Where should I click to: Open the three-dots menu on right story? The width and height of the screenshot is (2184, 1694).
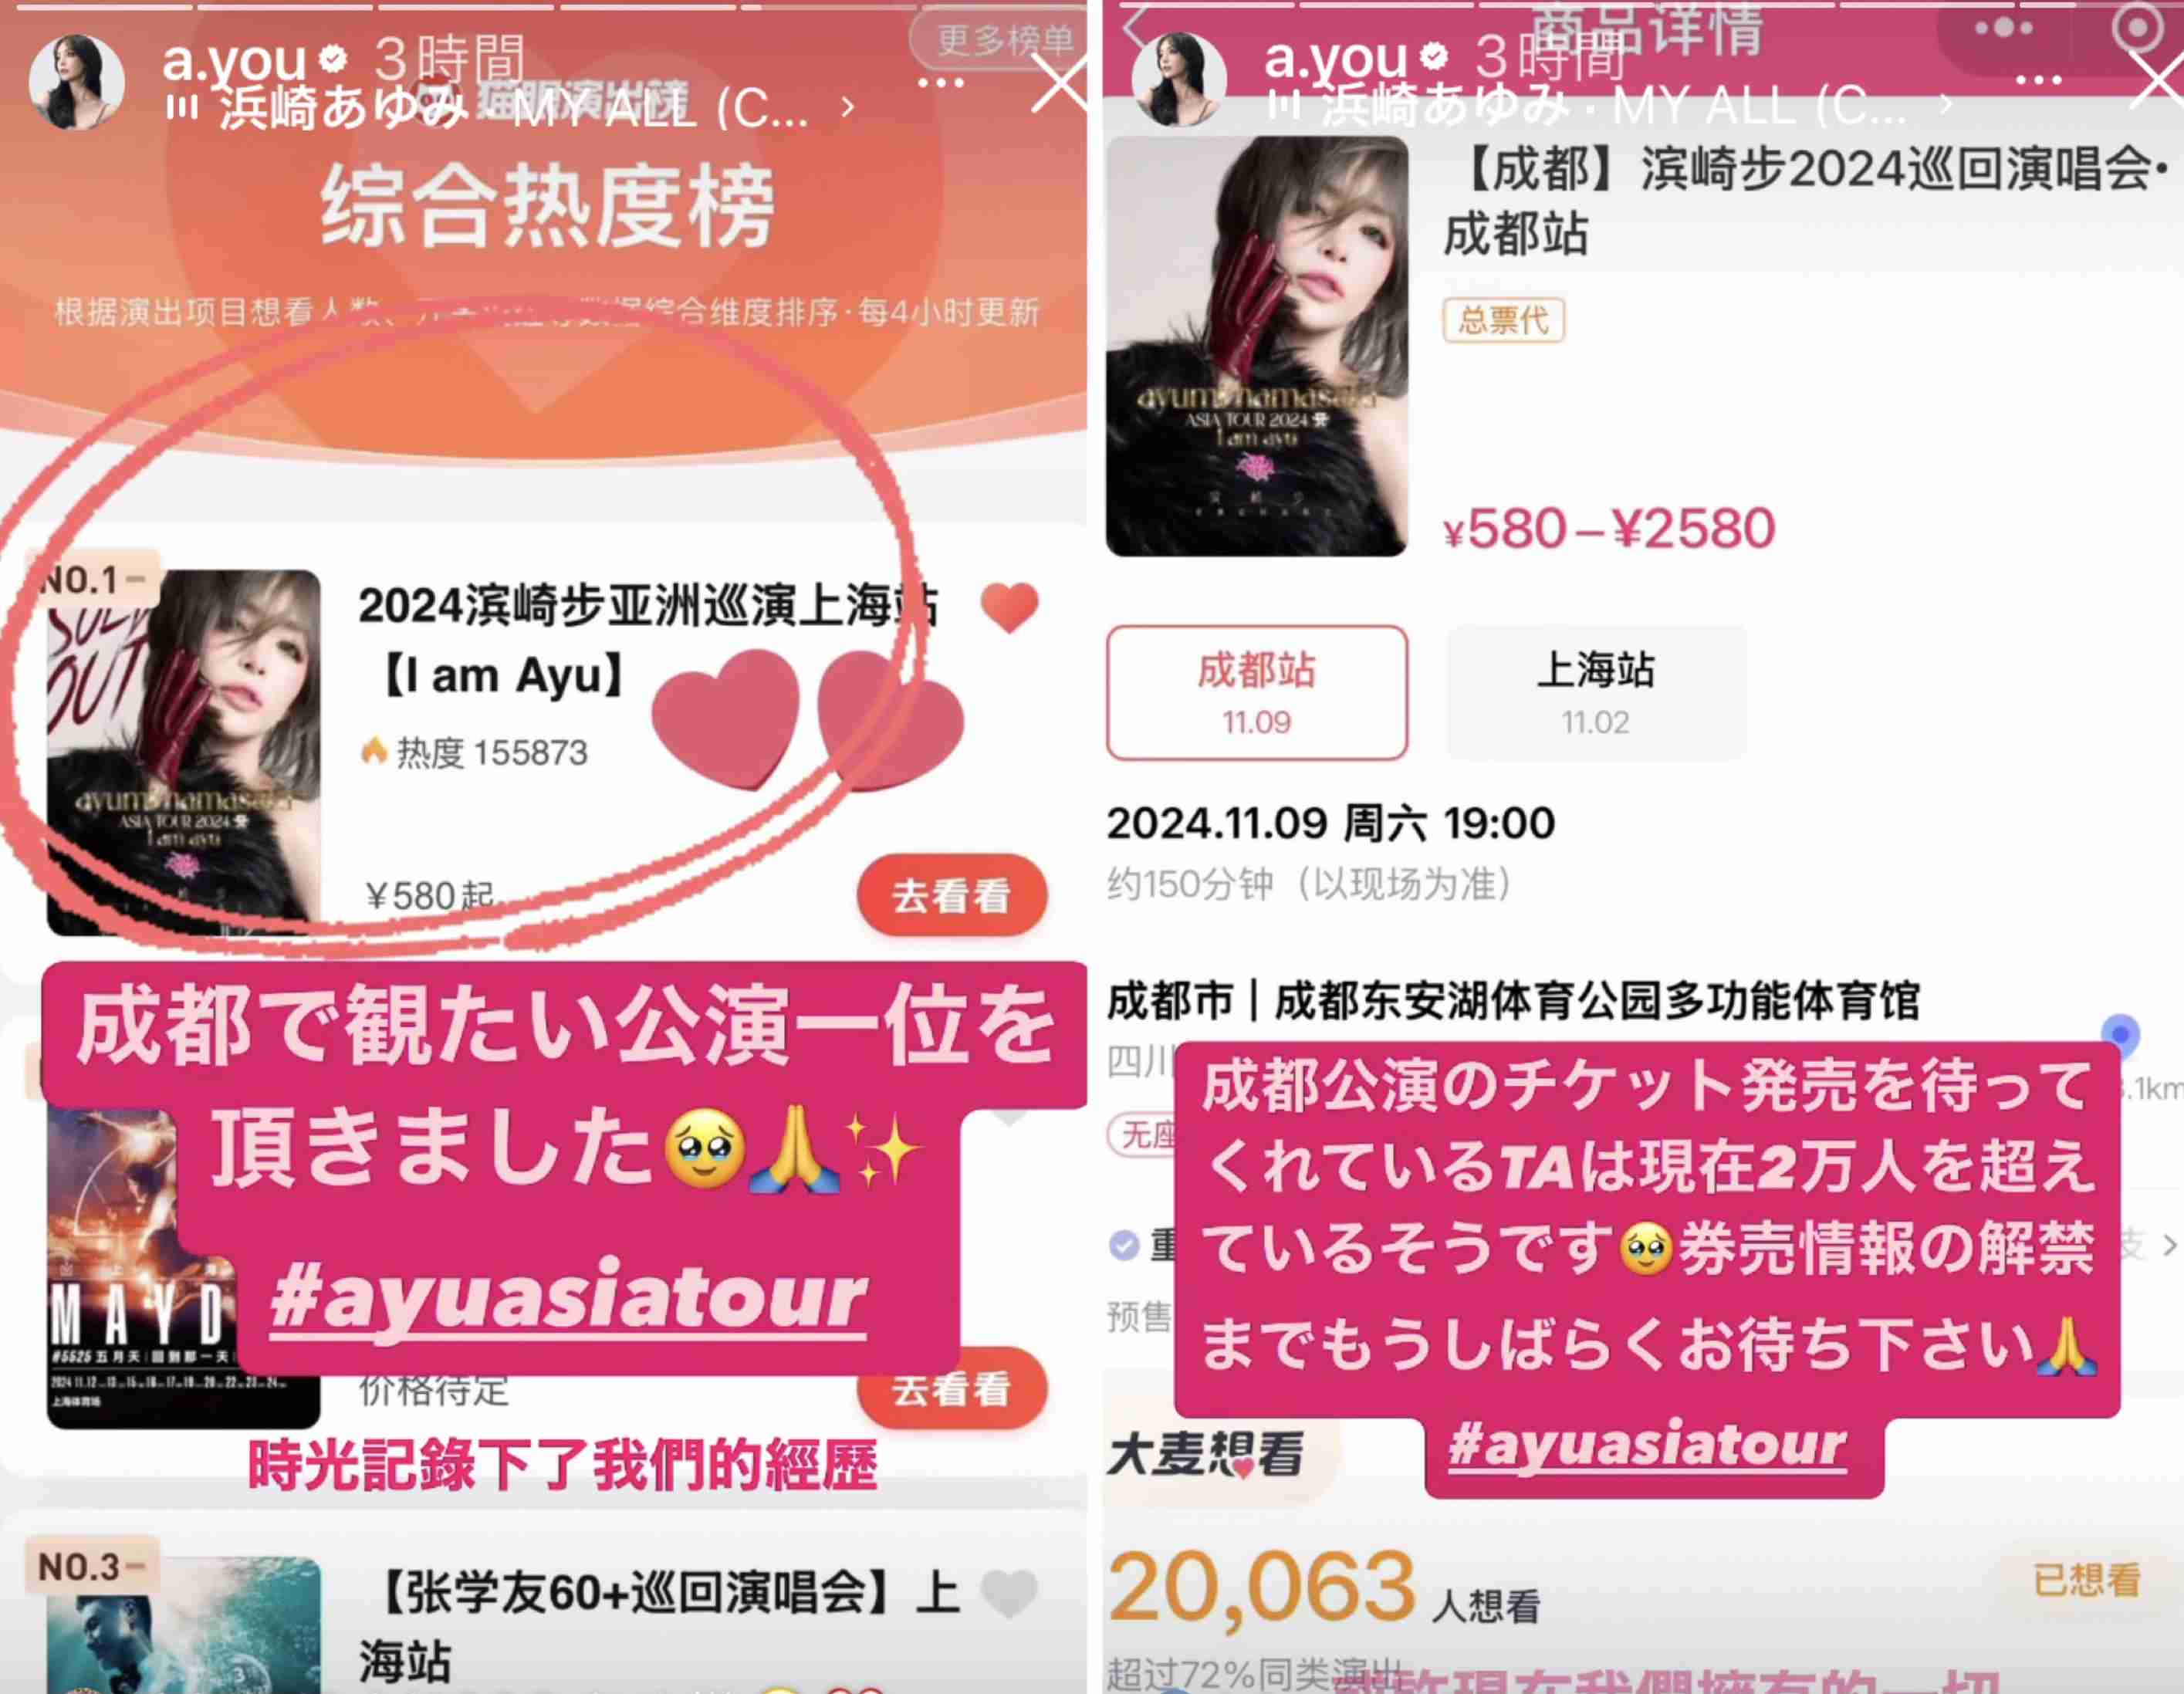click(x=2038, y=80)
